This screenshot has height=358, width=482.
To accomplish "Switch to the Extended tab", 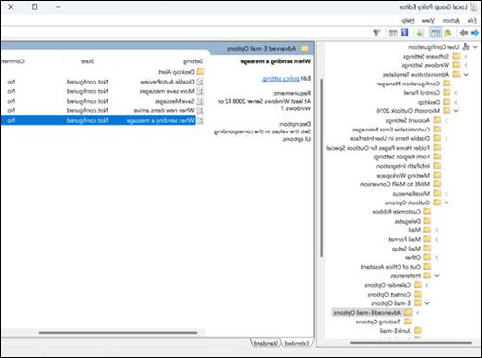I will pos(297,343).
